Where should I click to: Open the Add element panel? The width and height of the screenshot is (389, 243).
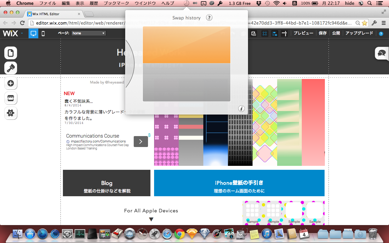[11, 83]
